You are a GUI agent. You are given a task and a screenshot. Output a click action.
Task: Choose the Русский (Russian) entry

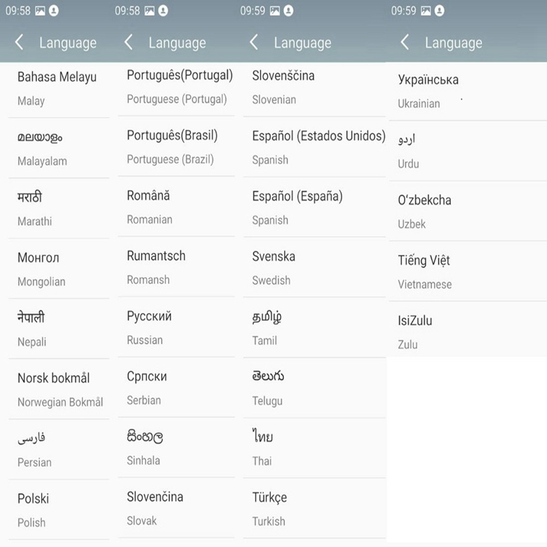[x=149, y=327]
